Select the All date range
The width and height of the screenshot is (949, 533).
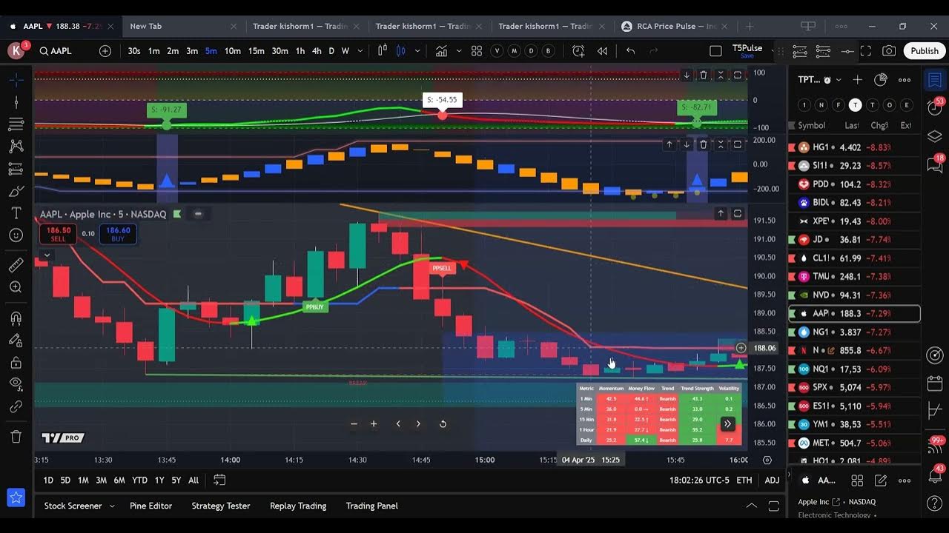tap(194, 480)
